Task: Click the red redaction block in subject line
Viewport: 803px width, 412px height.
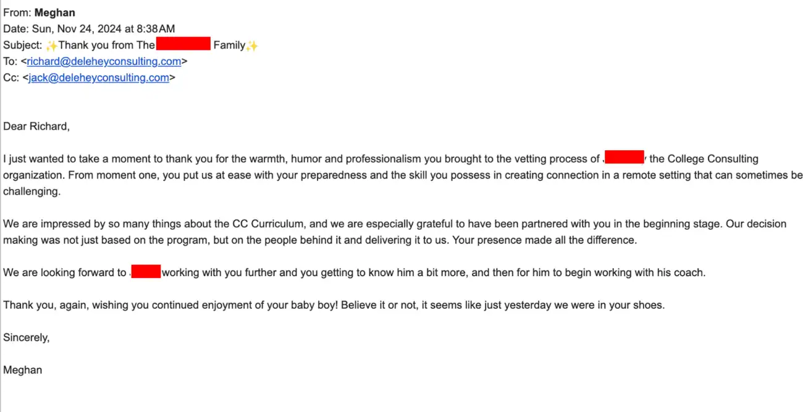Action: [183, 44]
